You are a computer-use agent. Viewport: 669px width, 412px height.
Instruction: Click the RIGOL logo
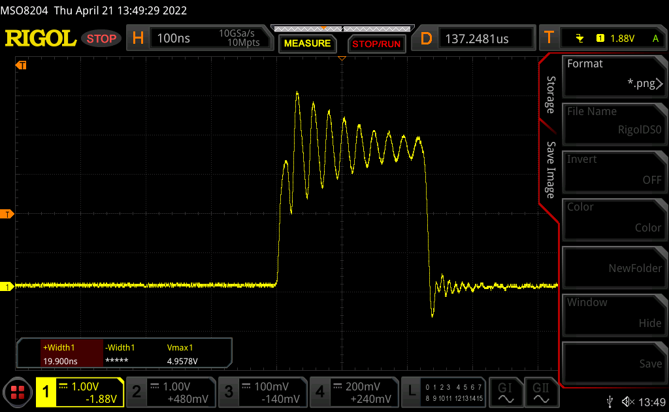[41, 39]
